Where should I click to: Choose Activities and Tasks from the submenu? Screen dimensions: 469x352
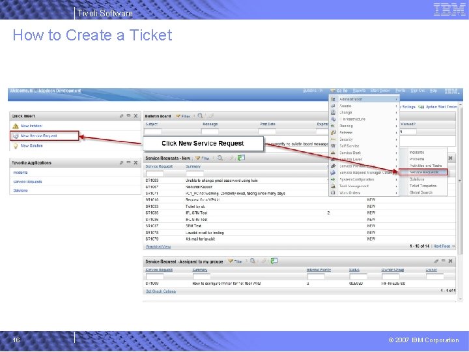pos(425,166)
